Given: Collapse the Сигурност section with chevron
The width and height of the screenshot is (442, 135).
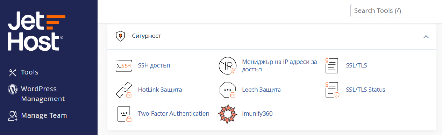Looking at the screenshot, I should 426,37.
